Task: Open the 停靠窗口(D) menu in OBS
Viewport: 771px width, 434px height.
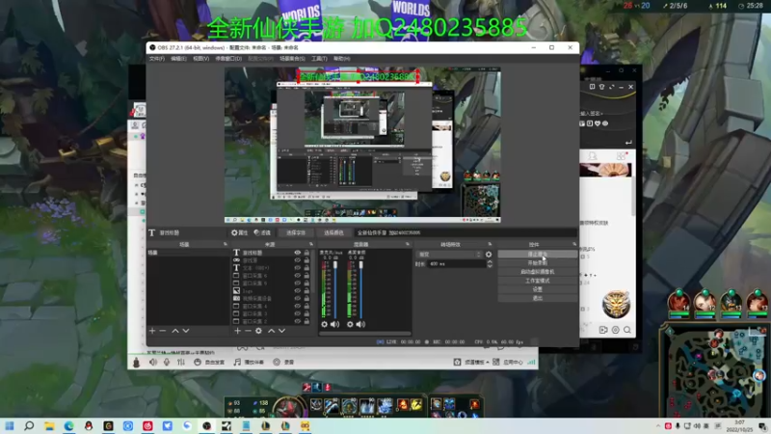Action: 228,59
